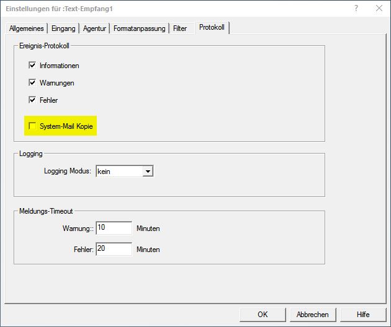This screenshot has height=327, width=391.
Task: Close the Einstellungen dialog with the X
Action: pos(378,8)
